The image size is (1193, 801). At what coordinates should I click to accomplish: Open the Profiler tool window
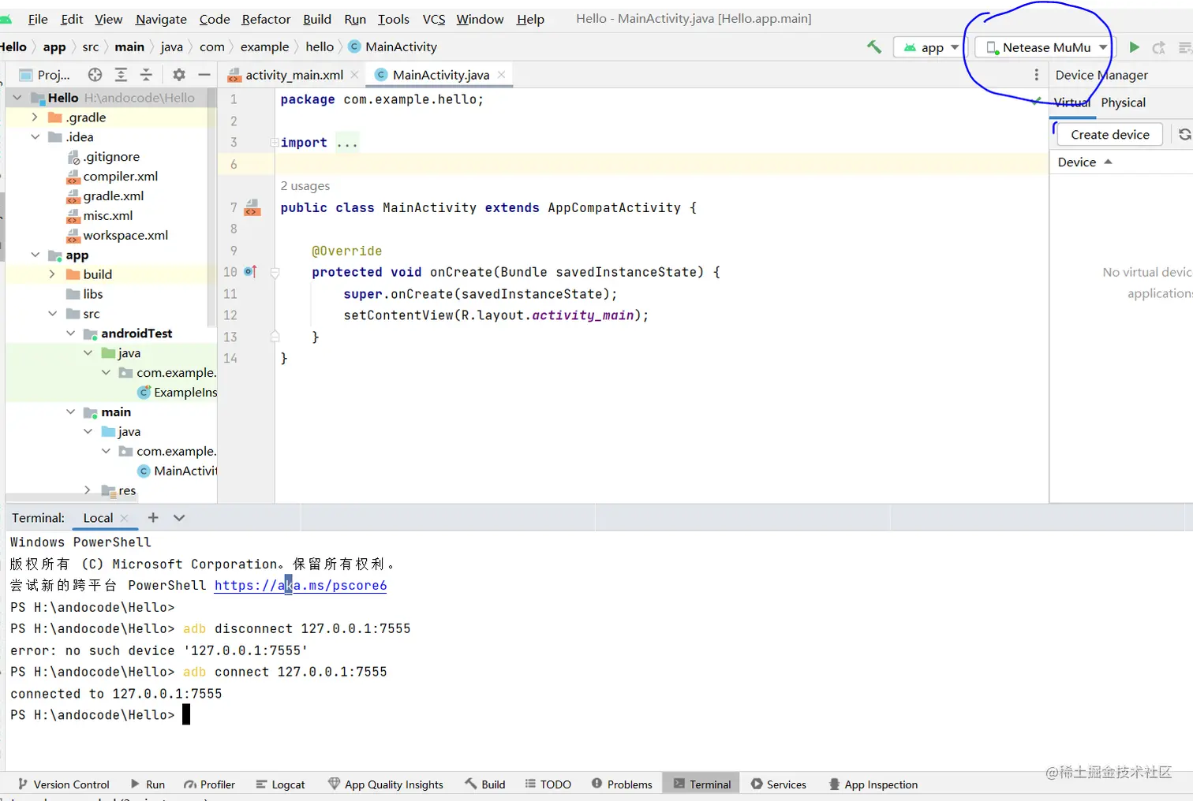click(209, 784)
